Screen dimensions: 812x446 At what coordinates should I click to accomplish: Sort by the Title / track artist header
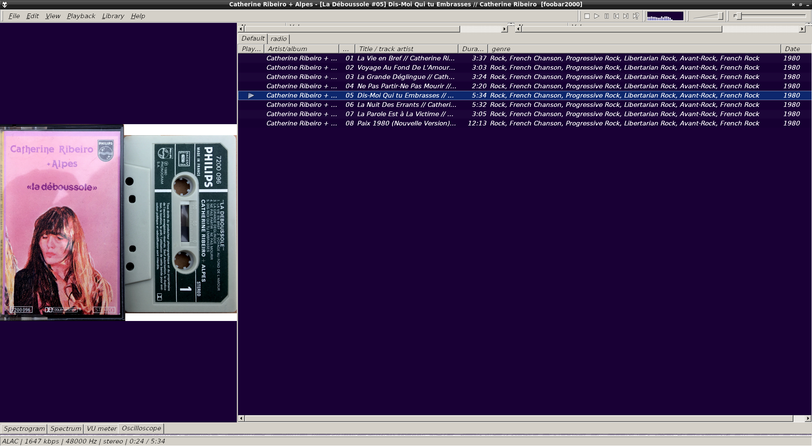click(x=406, y=49)
